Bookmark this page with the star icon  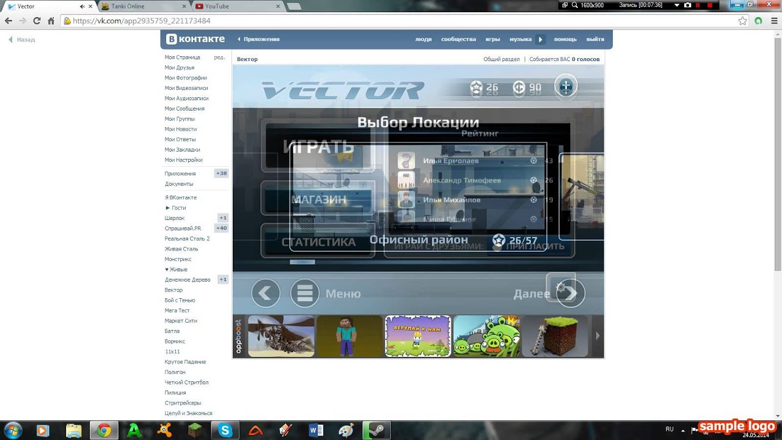click(742, 21)
